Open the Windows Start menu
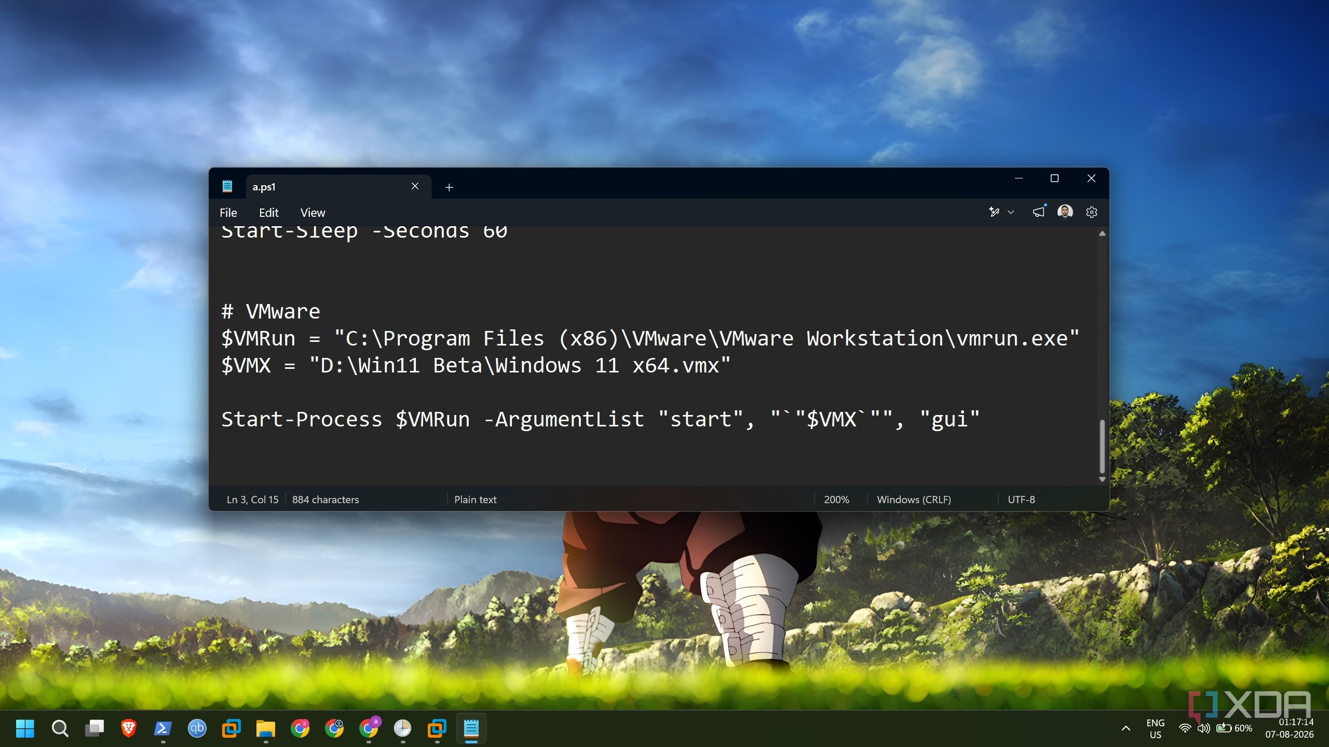 point(25,728)
